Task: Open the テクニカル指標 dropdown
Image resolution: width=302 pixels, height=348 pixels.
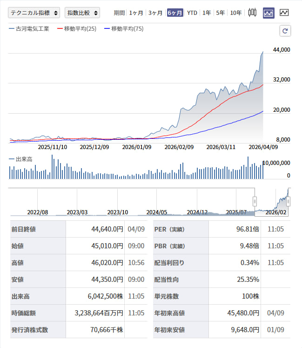Action: pyautogui.click(x=34, y=13)
